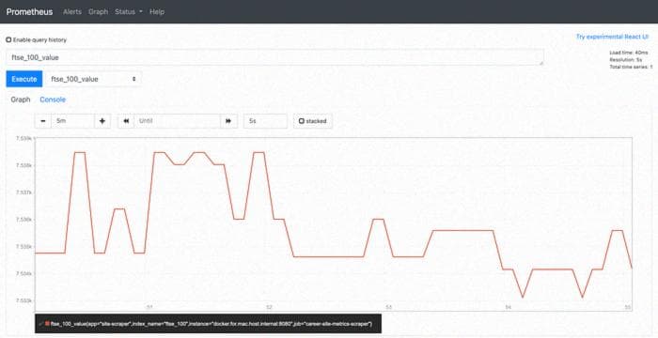Enable query history checkbox
The width and height of the screenshot is (658, 338).
(8, 39)
